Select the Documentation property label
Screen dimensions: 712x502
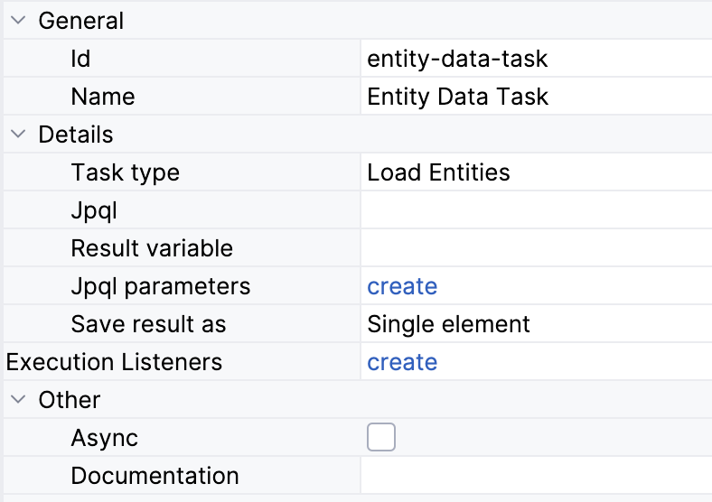tap(155, 476)
